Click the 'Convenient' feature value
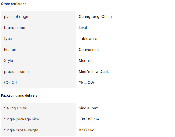 tap(89, 50)
